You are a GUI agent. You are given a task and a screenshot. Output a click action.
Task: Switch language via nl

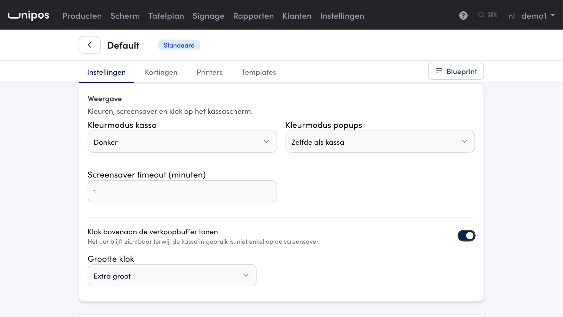point(512,16)
